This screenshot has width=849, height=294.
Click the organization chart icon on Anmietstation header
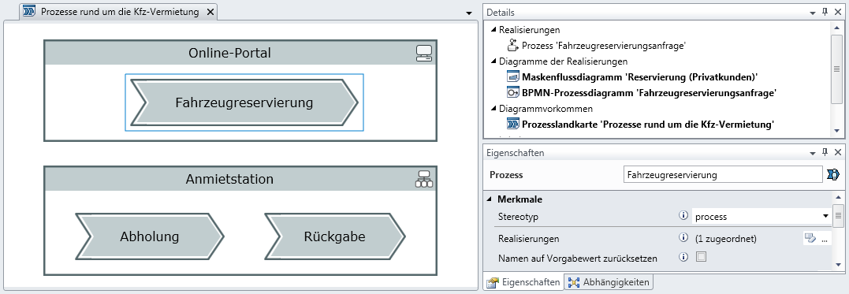click(x=423, y=179)
